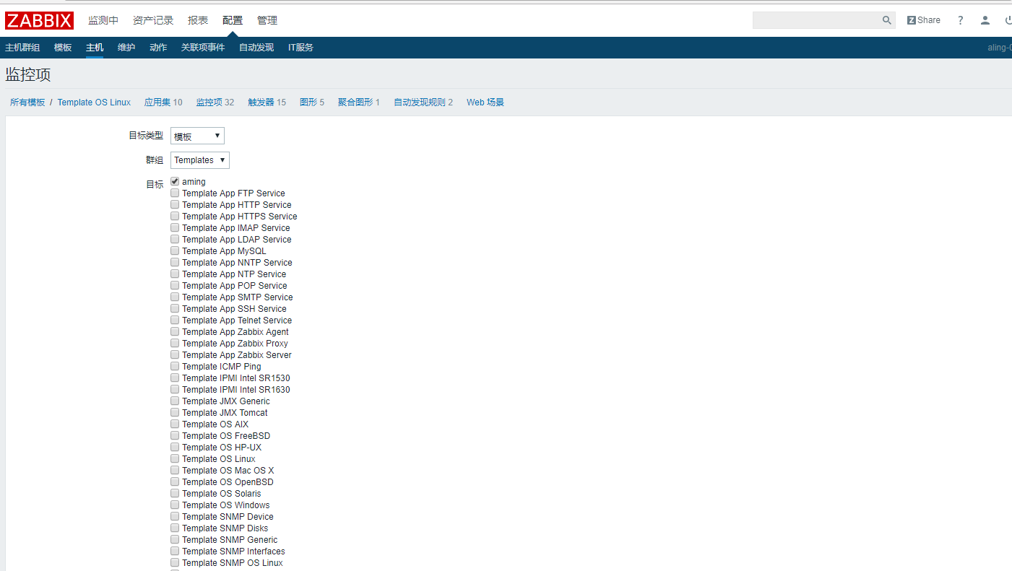Viewport: 1012px width, 571px height.
Task: Check Template OS AIX
Action: pyautogui.click(x=175, y=424)
